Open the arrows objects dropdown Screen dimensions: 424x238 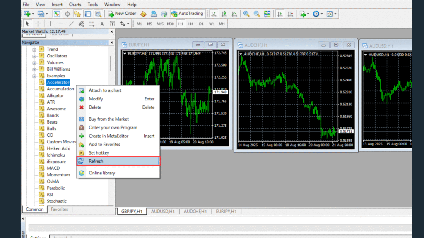(128, 24)
